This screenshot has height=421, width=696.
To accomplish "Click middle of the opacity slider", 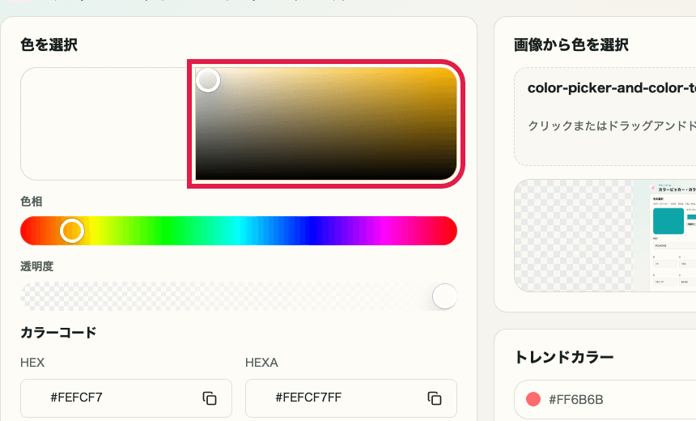I will (x=239, y=296).
